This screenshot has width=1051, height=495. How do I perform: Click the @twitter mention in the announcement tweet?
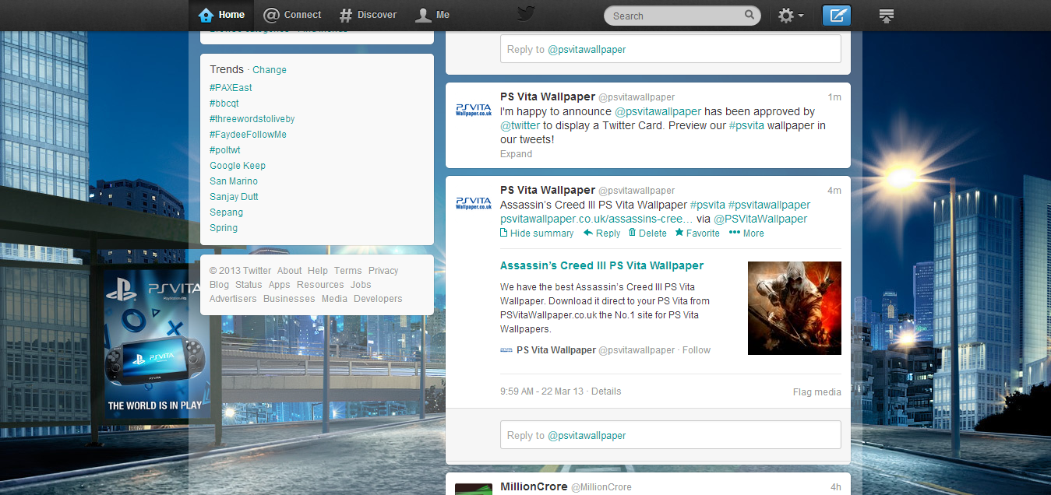520,125
